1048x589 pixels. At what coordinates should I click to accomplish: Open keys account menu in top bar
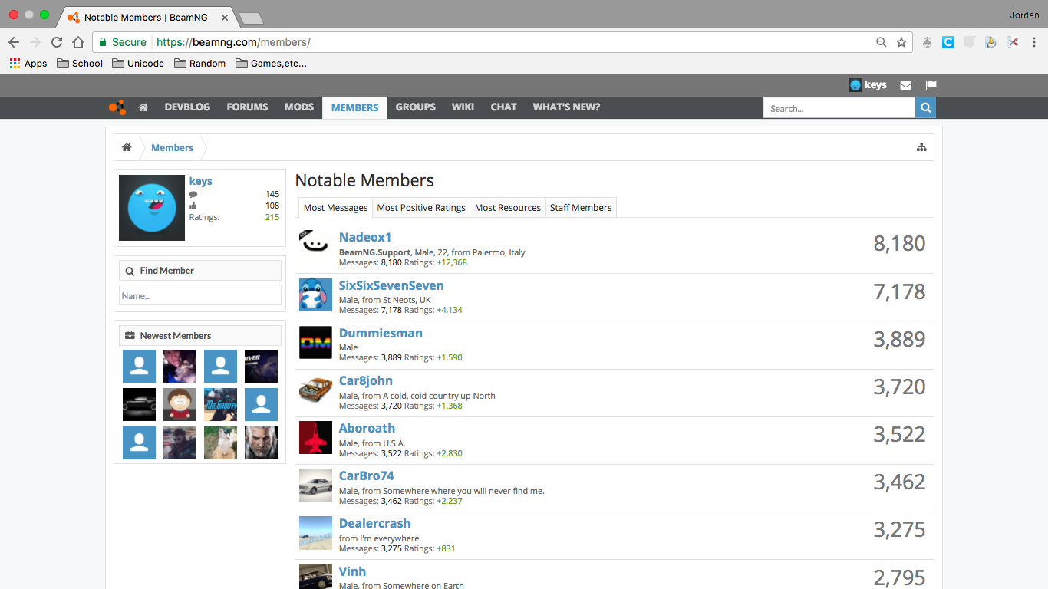(x=868, y=85)
